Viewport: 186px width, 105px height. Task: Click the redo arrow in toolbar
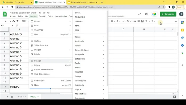click(x=10, y=21)
